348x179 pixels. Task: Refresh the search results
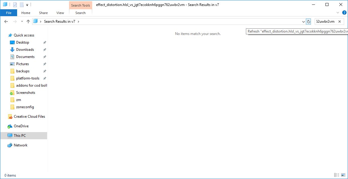coord(308,22)
